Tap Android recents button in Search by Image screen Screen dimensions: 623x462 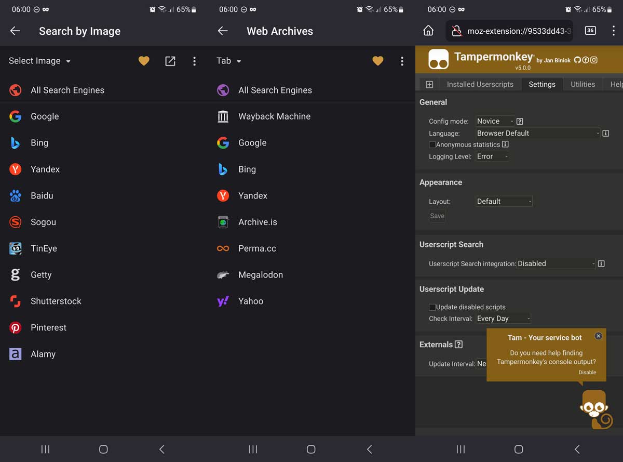click(46, 449)
